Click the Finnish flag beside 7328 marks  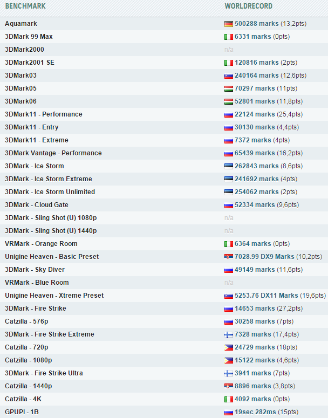pos(229,334)
